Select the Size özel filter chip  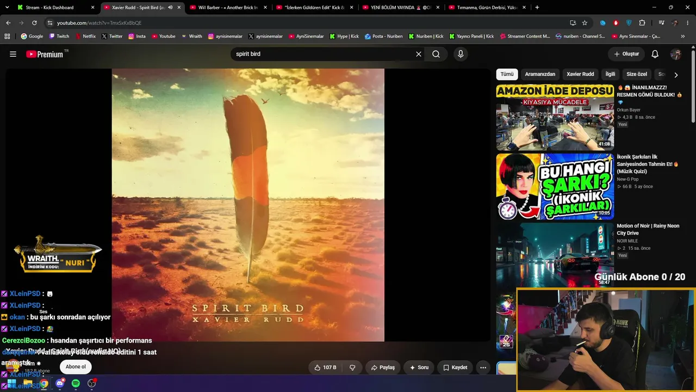[x=637, y=74]
